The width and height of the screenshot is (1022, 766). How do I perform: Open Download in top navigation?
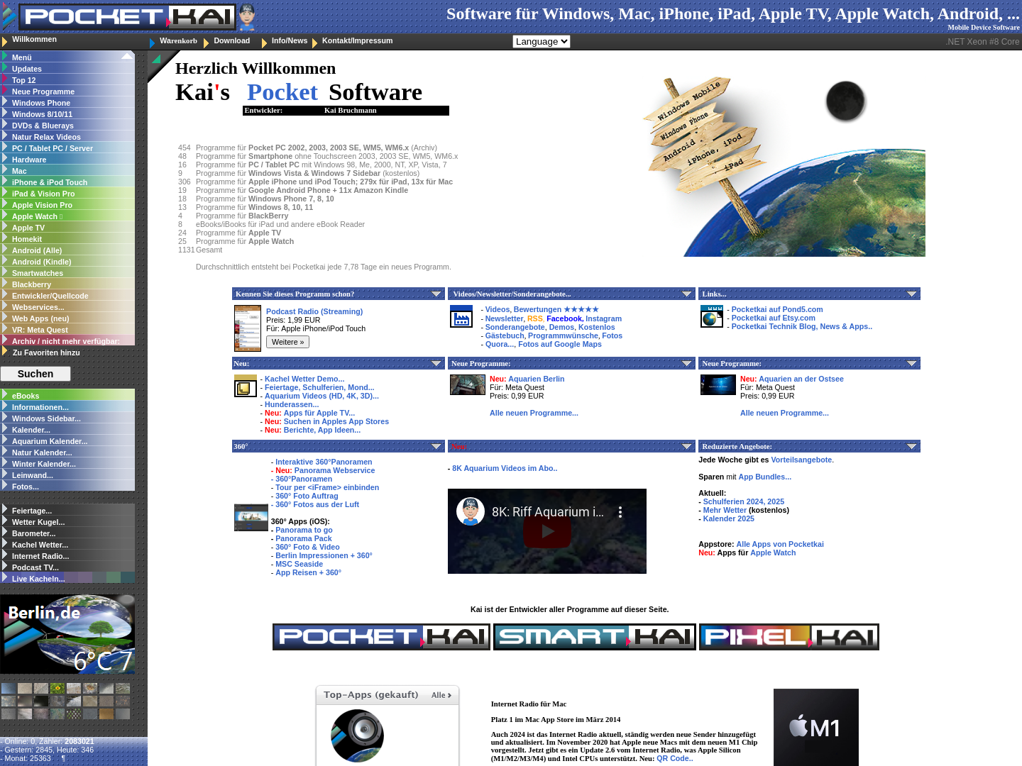(x=232, y=41)
